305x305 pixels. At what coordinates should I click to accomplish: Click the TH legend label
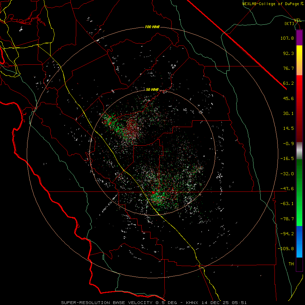(291, 264)
